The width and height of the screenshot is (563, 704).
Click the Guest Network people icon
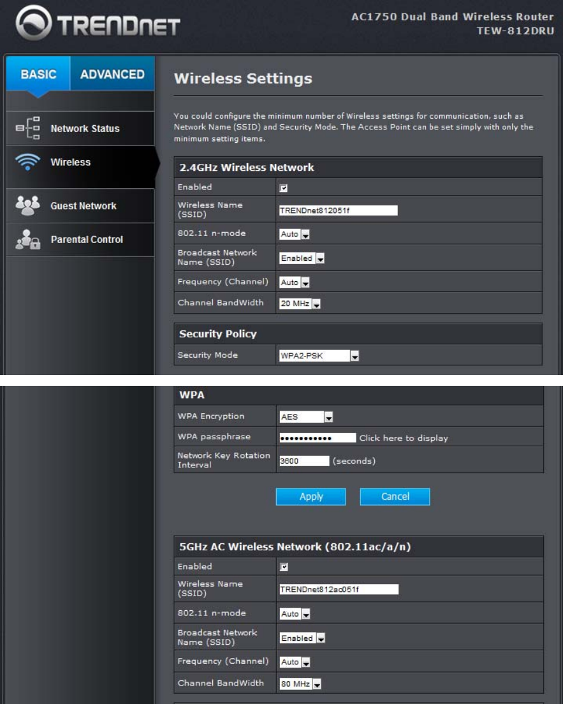pos(28,205)
